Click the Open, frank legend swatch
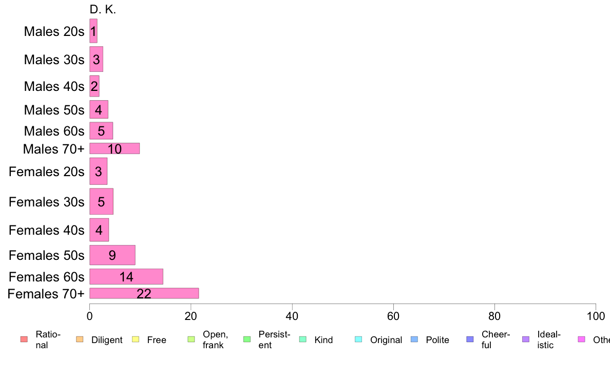 [x=191, y=339]
